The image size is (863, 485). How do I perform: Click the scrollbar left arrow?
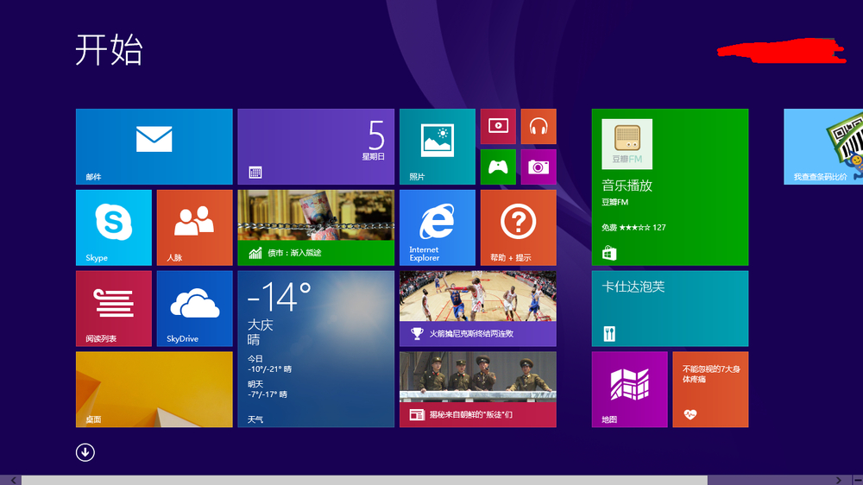tap(14, 481)
